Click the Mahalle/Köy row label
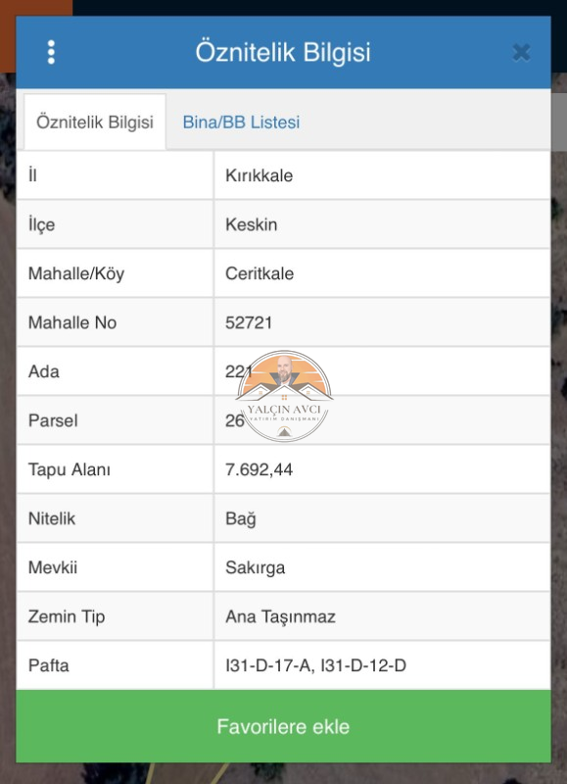 pyautogui.click(x=76, y=273)
